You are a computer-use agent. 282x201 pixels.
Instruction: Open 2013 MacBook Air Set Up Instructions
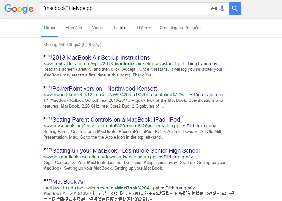pos(101,58)
